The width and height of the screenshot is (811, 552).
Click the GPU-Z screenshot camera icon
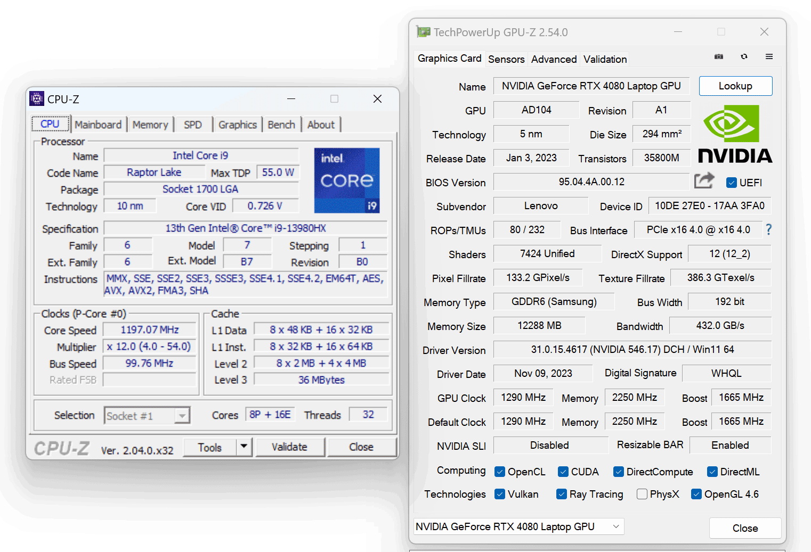pyautogui.click(x=719, y=56)
